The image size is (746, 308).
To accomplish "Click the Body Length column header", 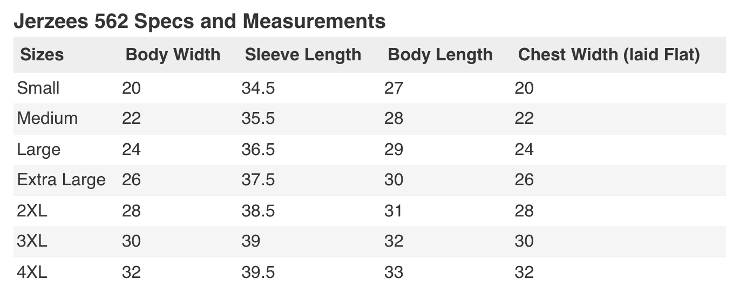I will tap(440, 54).
